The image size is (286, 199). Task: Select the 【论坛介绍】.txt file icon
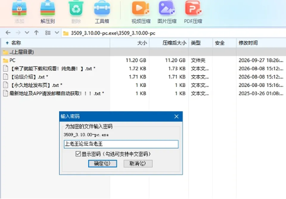click(x=5, y=77)
